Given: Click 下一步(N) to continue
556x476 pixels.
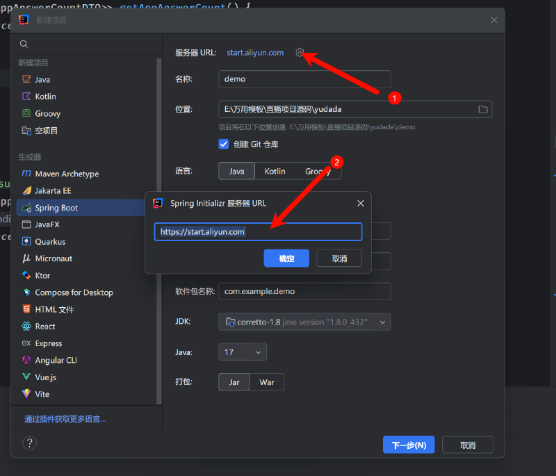Looking at the screenshot, I should click(x=409, y=445).
